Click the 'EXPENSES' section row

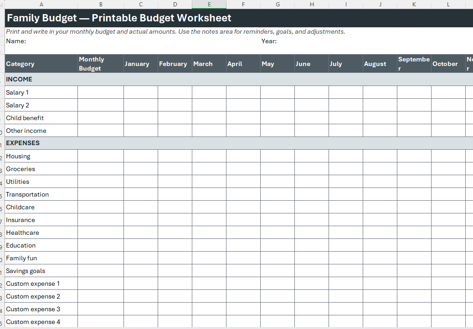tap(239, 143)
